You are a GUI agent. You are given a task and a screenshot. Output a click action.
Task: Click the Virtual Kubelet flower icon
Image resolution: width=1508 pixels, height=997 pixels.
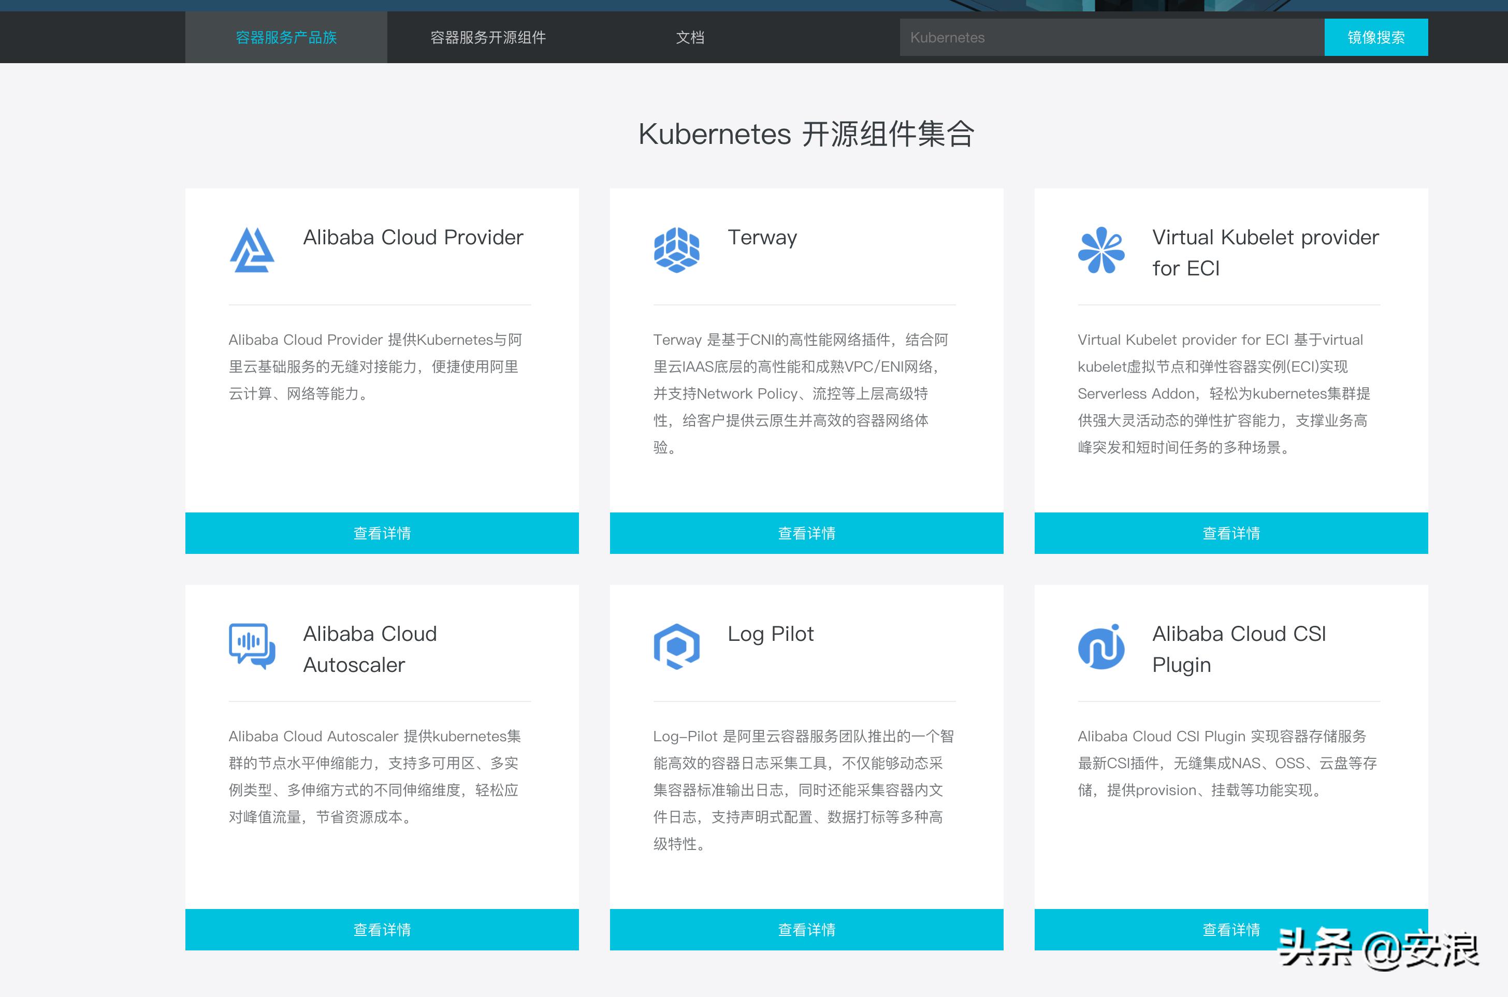click(x=1101, y=250)
